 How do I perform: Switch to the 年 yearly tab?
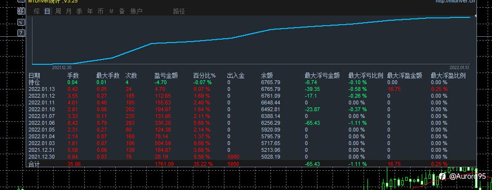point(90,11)
